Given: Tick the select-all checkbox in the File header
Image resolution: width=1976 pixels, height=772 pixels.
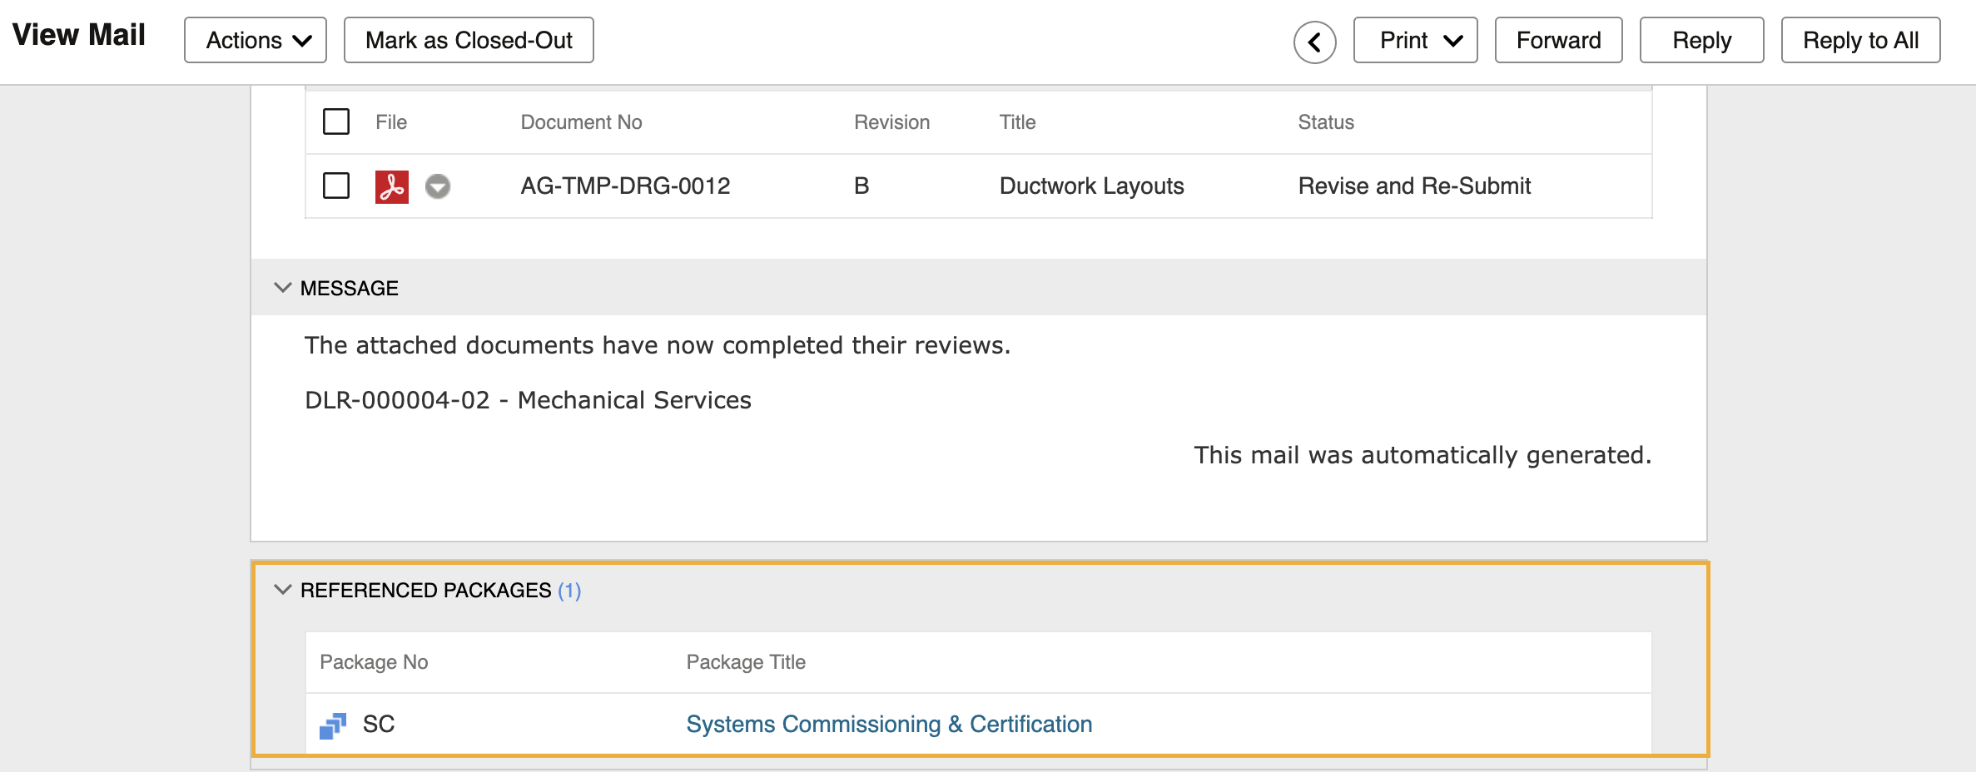Looking at the screenshot, I should coord(336,121).
